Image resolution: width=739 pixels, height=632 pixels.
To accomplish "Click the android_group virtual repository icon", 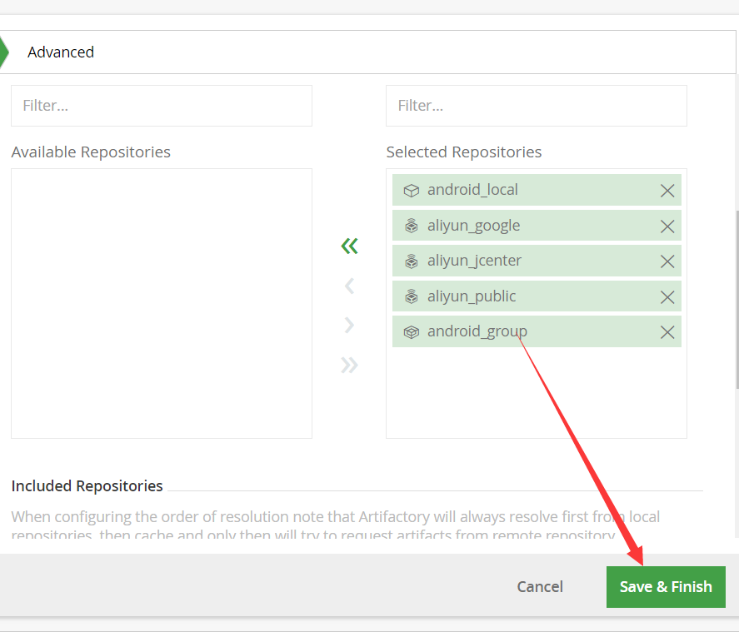I will pos(411,332).
